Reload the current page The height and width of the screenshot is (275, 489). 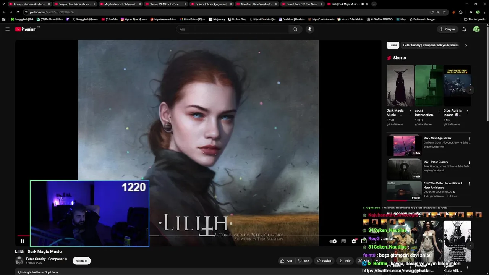[x=18, y=12]
